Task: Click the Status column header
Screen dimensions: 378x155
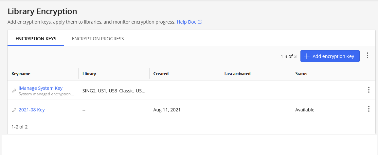Action: tap(301, 74)
